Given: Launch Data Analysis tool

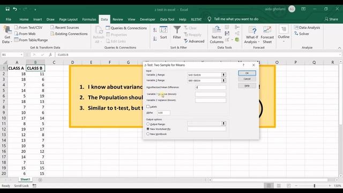Looking at the screenshot, I should pyautogui.click(x=307, y=27).
